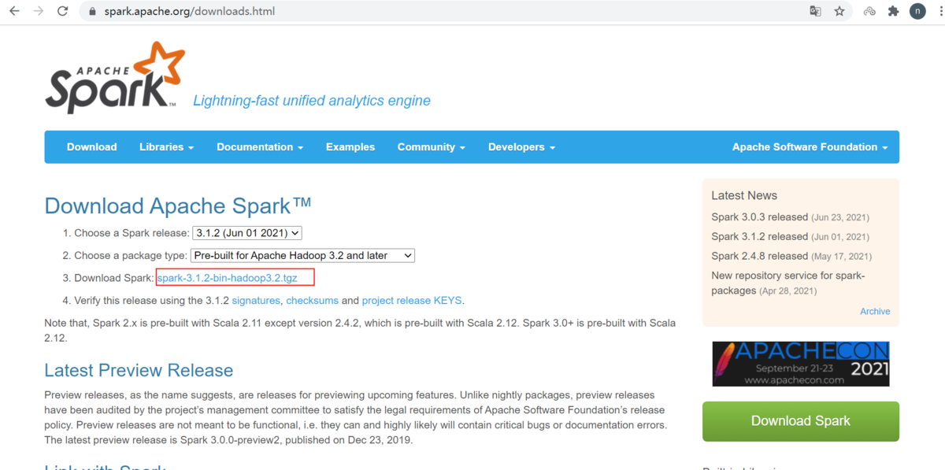Open the Download nav item
945x470 pixels.
tap(91, 147)
